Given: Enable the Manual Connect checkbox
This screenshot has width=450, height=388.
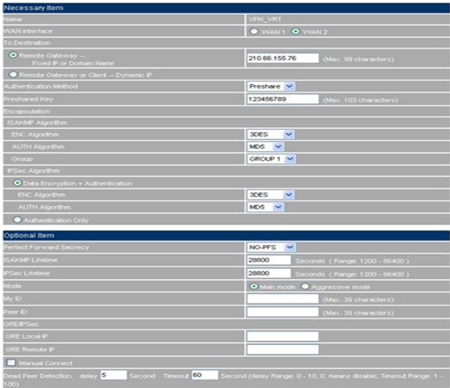Looking at the screenshot, I should click(11, 362).
